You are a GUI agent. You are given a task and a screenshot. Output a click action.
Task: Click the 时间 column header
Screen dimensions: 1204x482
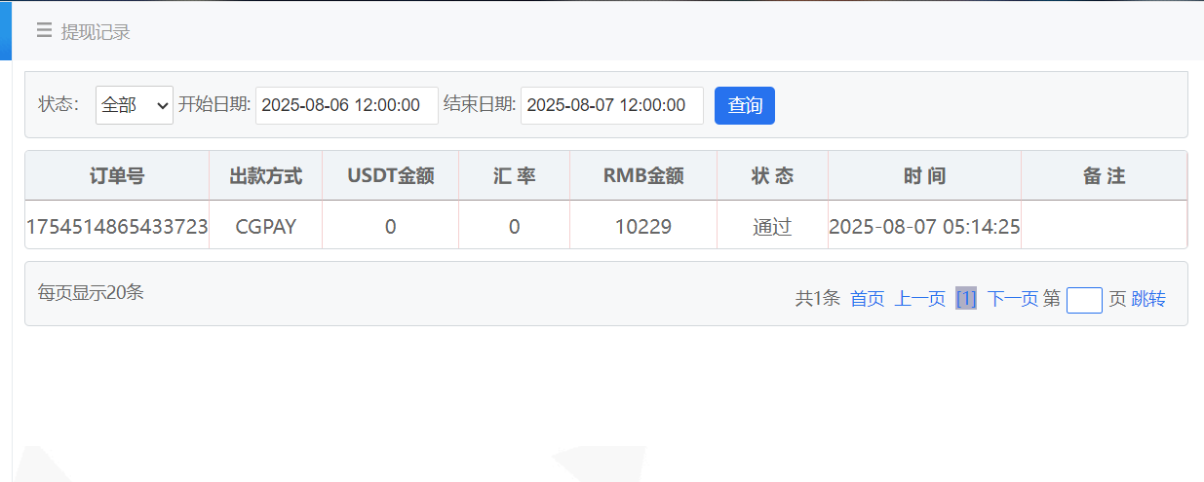coord(924,176)
